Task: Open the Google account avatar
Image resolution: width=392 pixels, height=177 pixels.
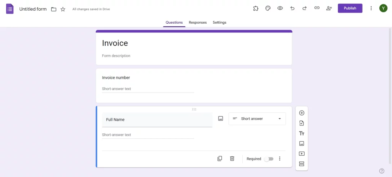Action: pyautogui.click(x=383, y=8)
